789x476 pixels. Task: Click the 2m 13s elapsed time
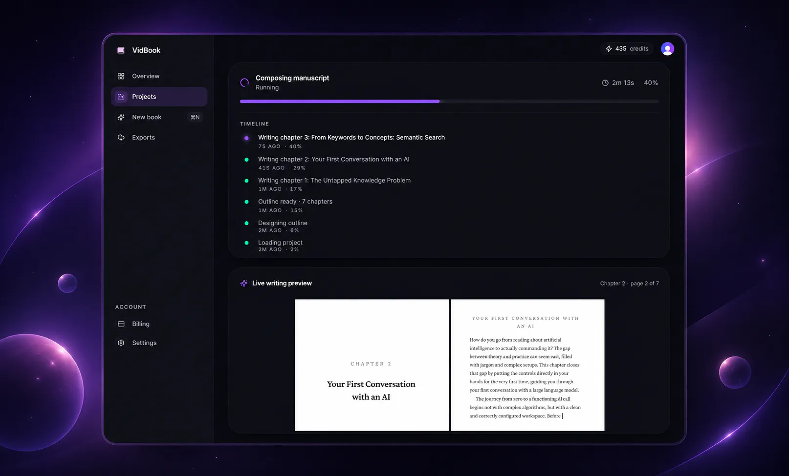click(x=623, y=83)
